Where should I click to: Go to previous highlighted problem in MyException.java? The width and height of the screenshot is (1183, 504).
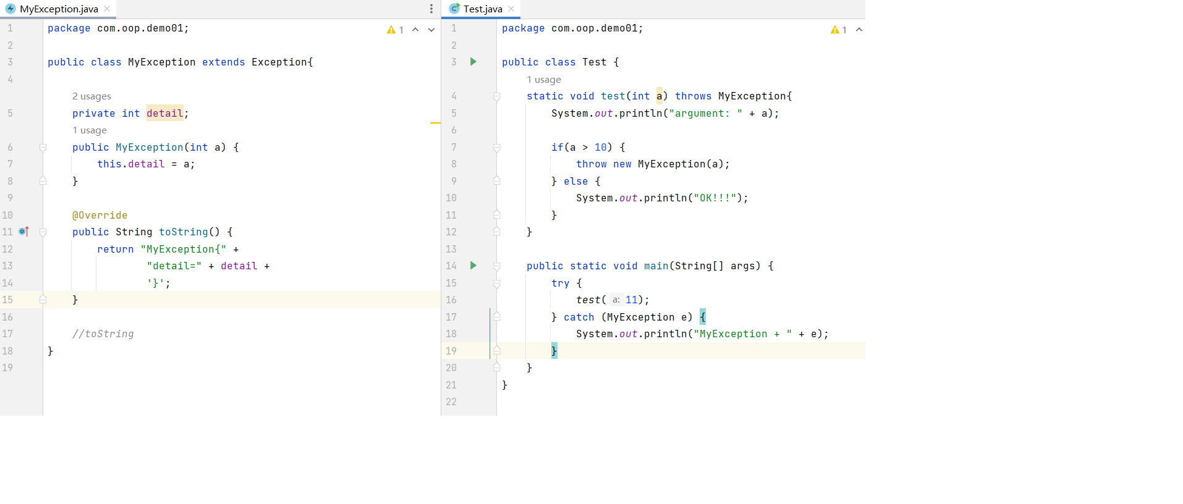(415, 30)
